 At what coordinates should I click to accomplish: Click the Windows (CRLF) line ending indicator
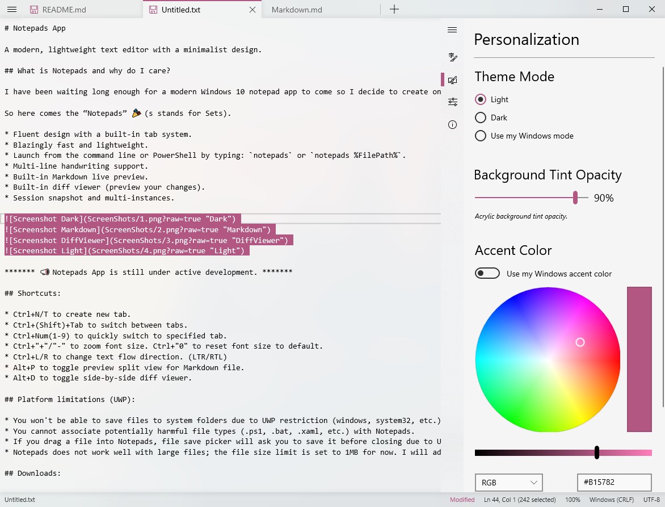click(x=611, y=500)
